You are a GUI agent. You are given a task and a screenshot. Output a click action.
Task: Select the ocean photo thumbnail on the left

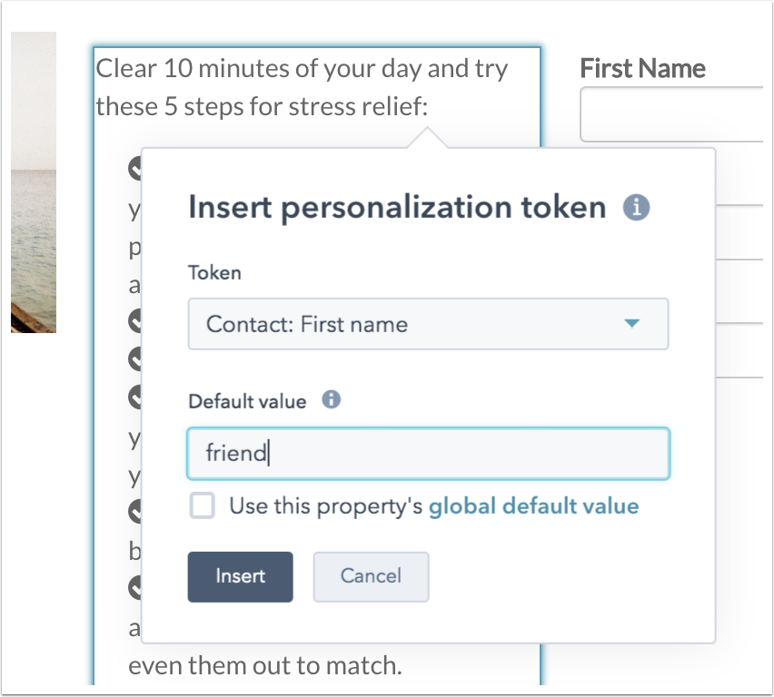34,182
